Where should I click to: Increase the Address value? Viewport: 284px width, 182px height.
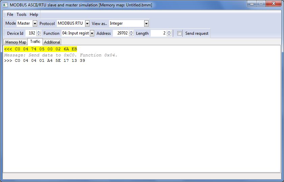pyautogui.click(x=131, y=32)
